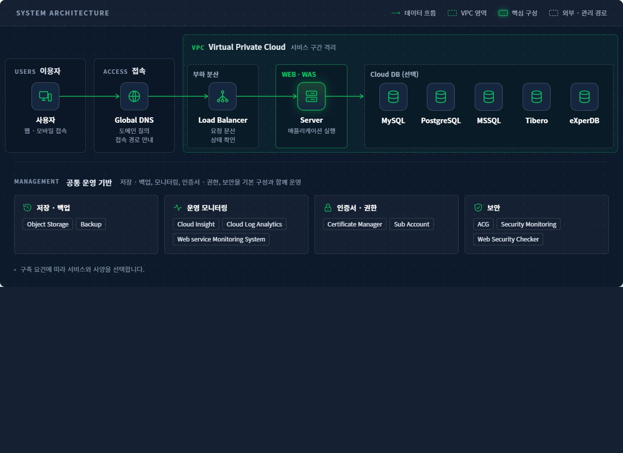Click the eXperDB database icon
623x453 pixels.
[x=585, y=97]
